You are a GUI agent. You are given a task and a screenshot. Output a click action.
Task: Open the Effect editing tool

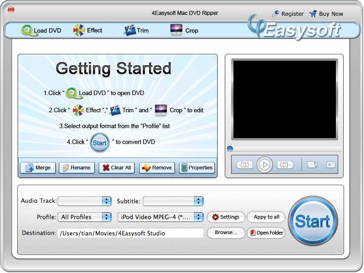[88, 30]
